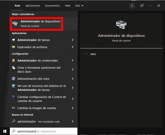Click the account picture settings icon

(14, 108)
